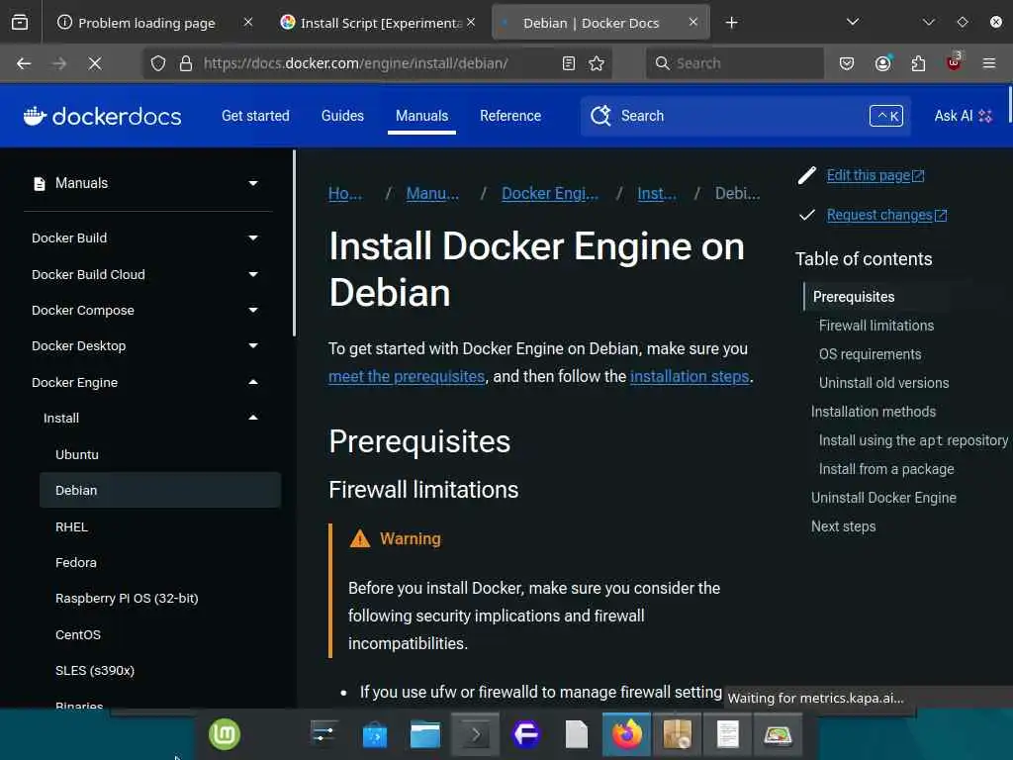Open Linux Mint menu icon
Screen dimensions: 1013x760
click(225, 734)
